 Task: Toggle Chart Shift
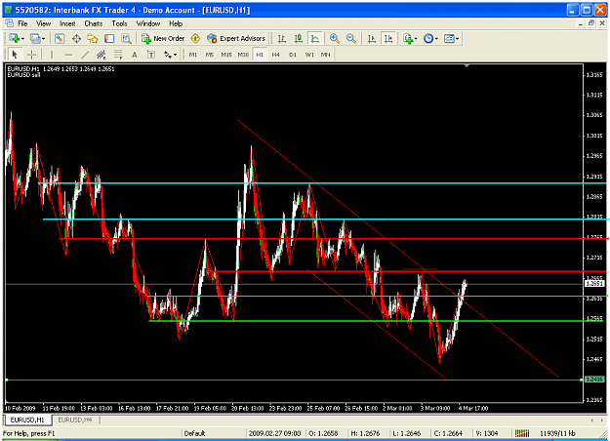pyautogui.click(x=388, y=38)
